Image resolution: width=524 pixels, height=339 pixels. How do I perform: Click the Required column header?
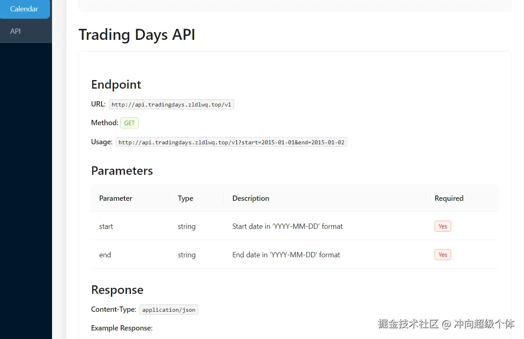[449, 198]
